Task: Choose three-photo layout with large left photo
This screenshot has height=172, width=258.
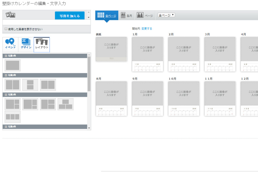Action: pos(13,104)
